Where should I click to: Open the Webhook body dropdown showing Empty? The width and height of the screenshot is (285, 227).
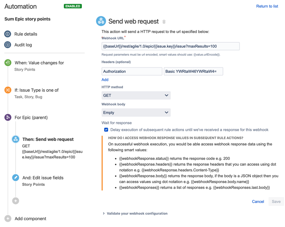[136, 112]
